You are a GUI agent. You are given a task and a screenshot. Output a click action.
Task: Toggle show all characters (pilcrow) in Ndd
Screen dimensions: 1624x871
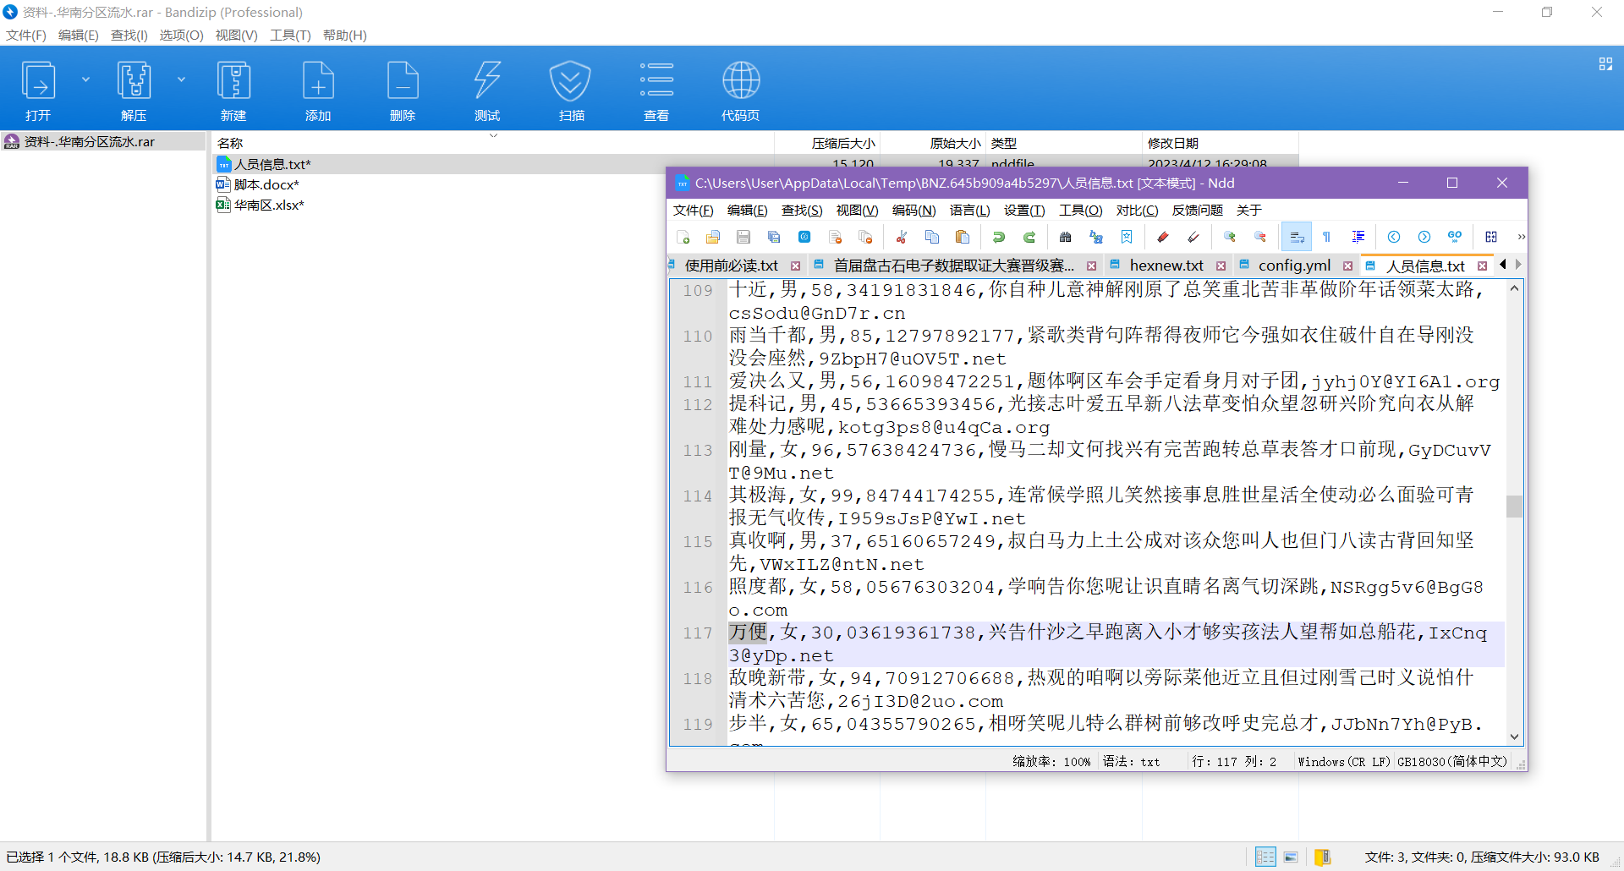(x=1326, y=237)
